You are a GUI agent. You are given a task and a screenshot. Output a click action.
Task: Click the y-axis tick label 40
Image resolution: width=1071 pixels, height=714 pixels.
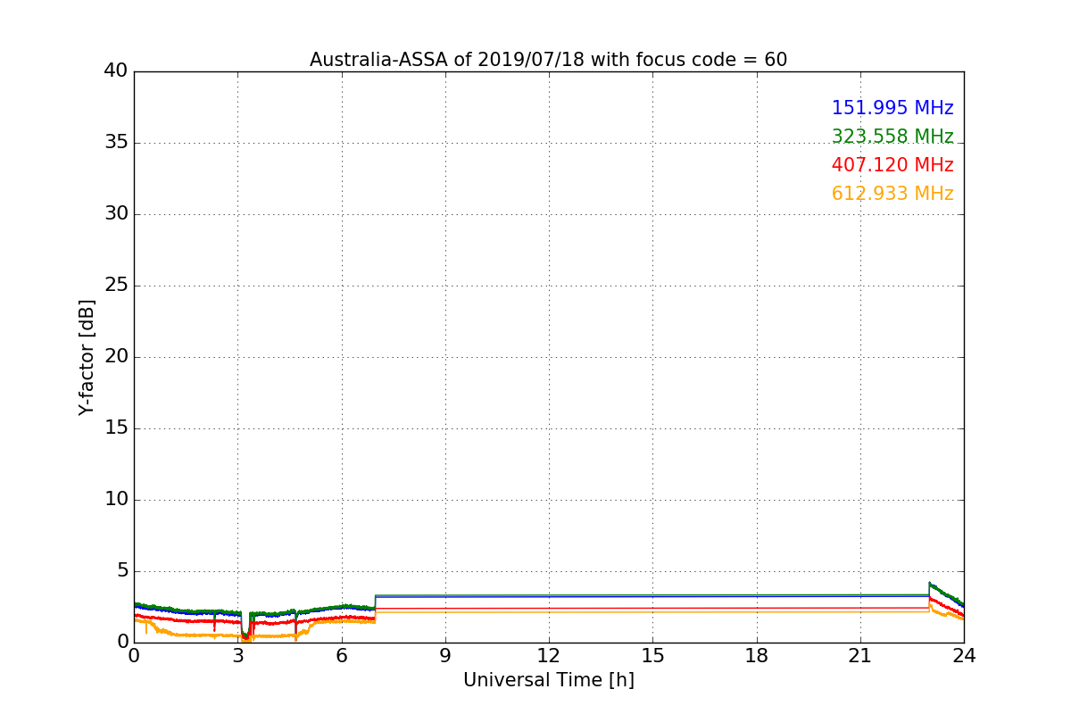click(116, 71)
